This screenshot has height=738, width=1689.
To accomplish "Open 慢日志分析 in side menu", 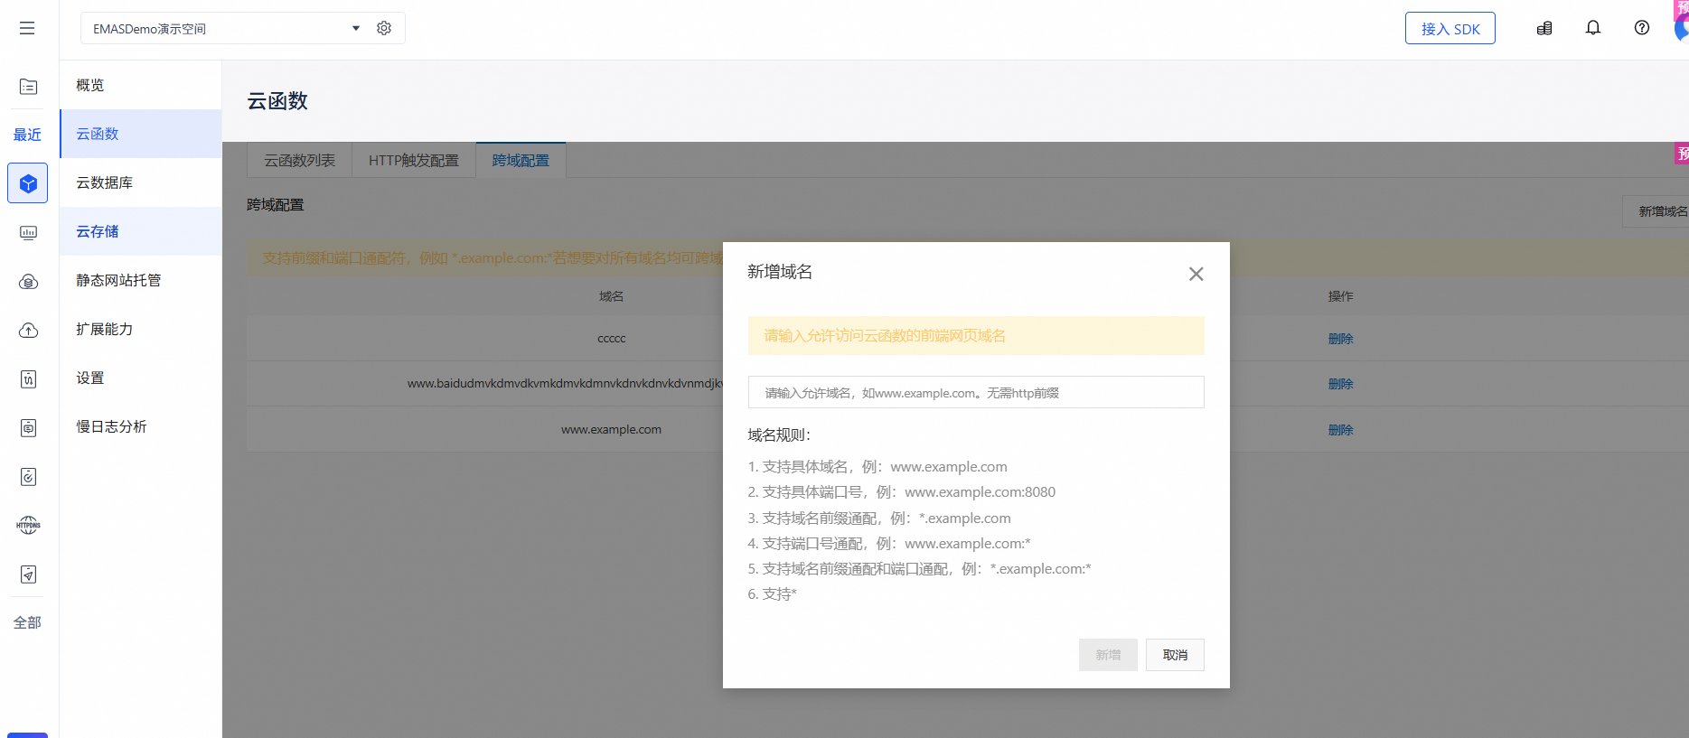I will tap(141, 426).
